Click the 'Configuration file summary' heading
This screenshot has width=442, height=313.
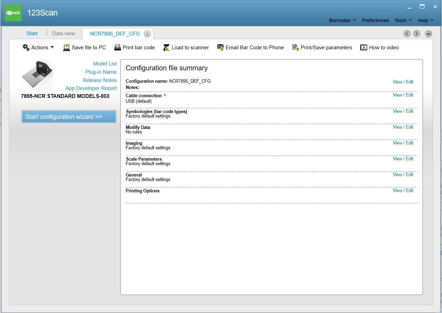[x=167, y=68]
